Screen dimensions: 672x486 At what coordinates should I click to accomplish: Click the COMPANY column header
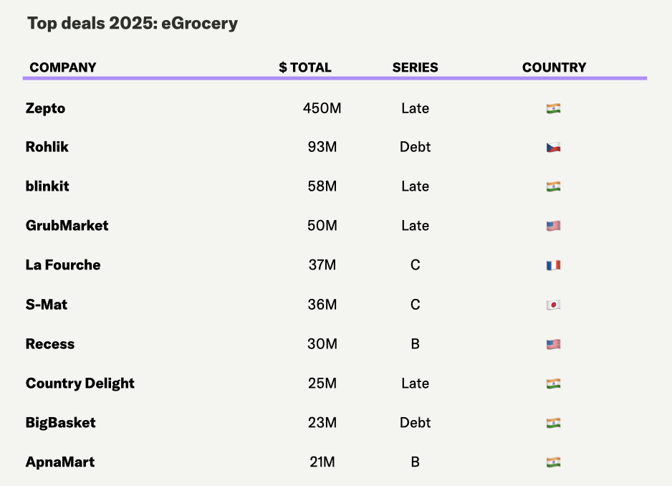(x=63, y=67)
